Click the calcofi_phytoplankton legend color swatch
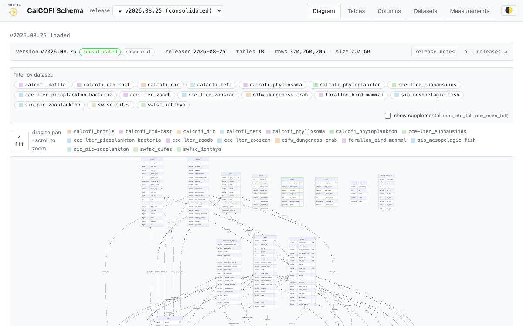This screenshot has height=326, width=523. (332, 131)
